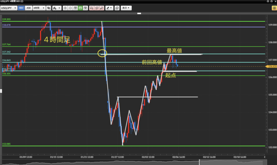Click the pink add-order icon
The width and height of the screenshot is (277, 165).
click(x=92, y=8)
